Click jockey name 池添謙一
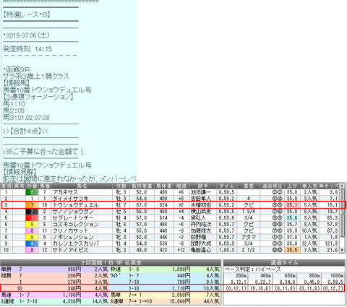 [200, 192]
